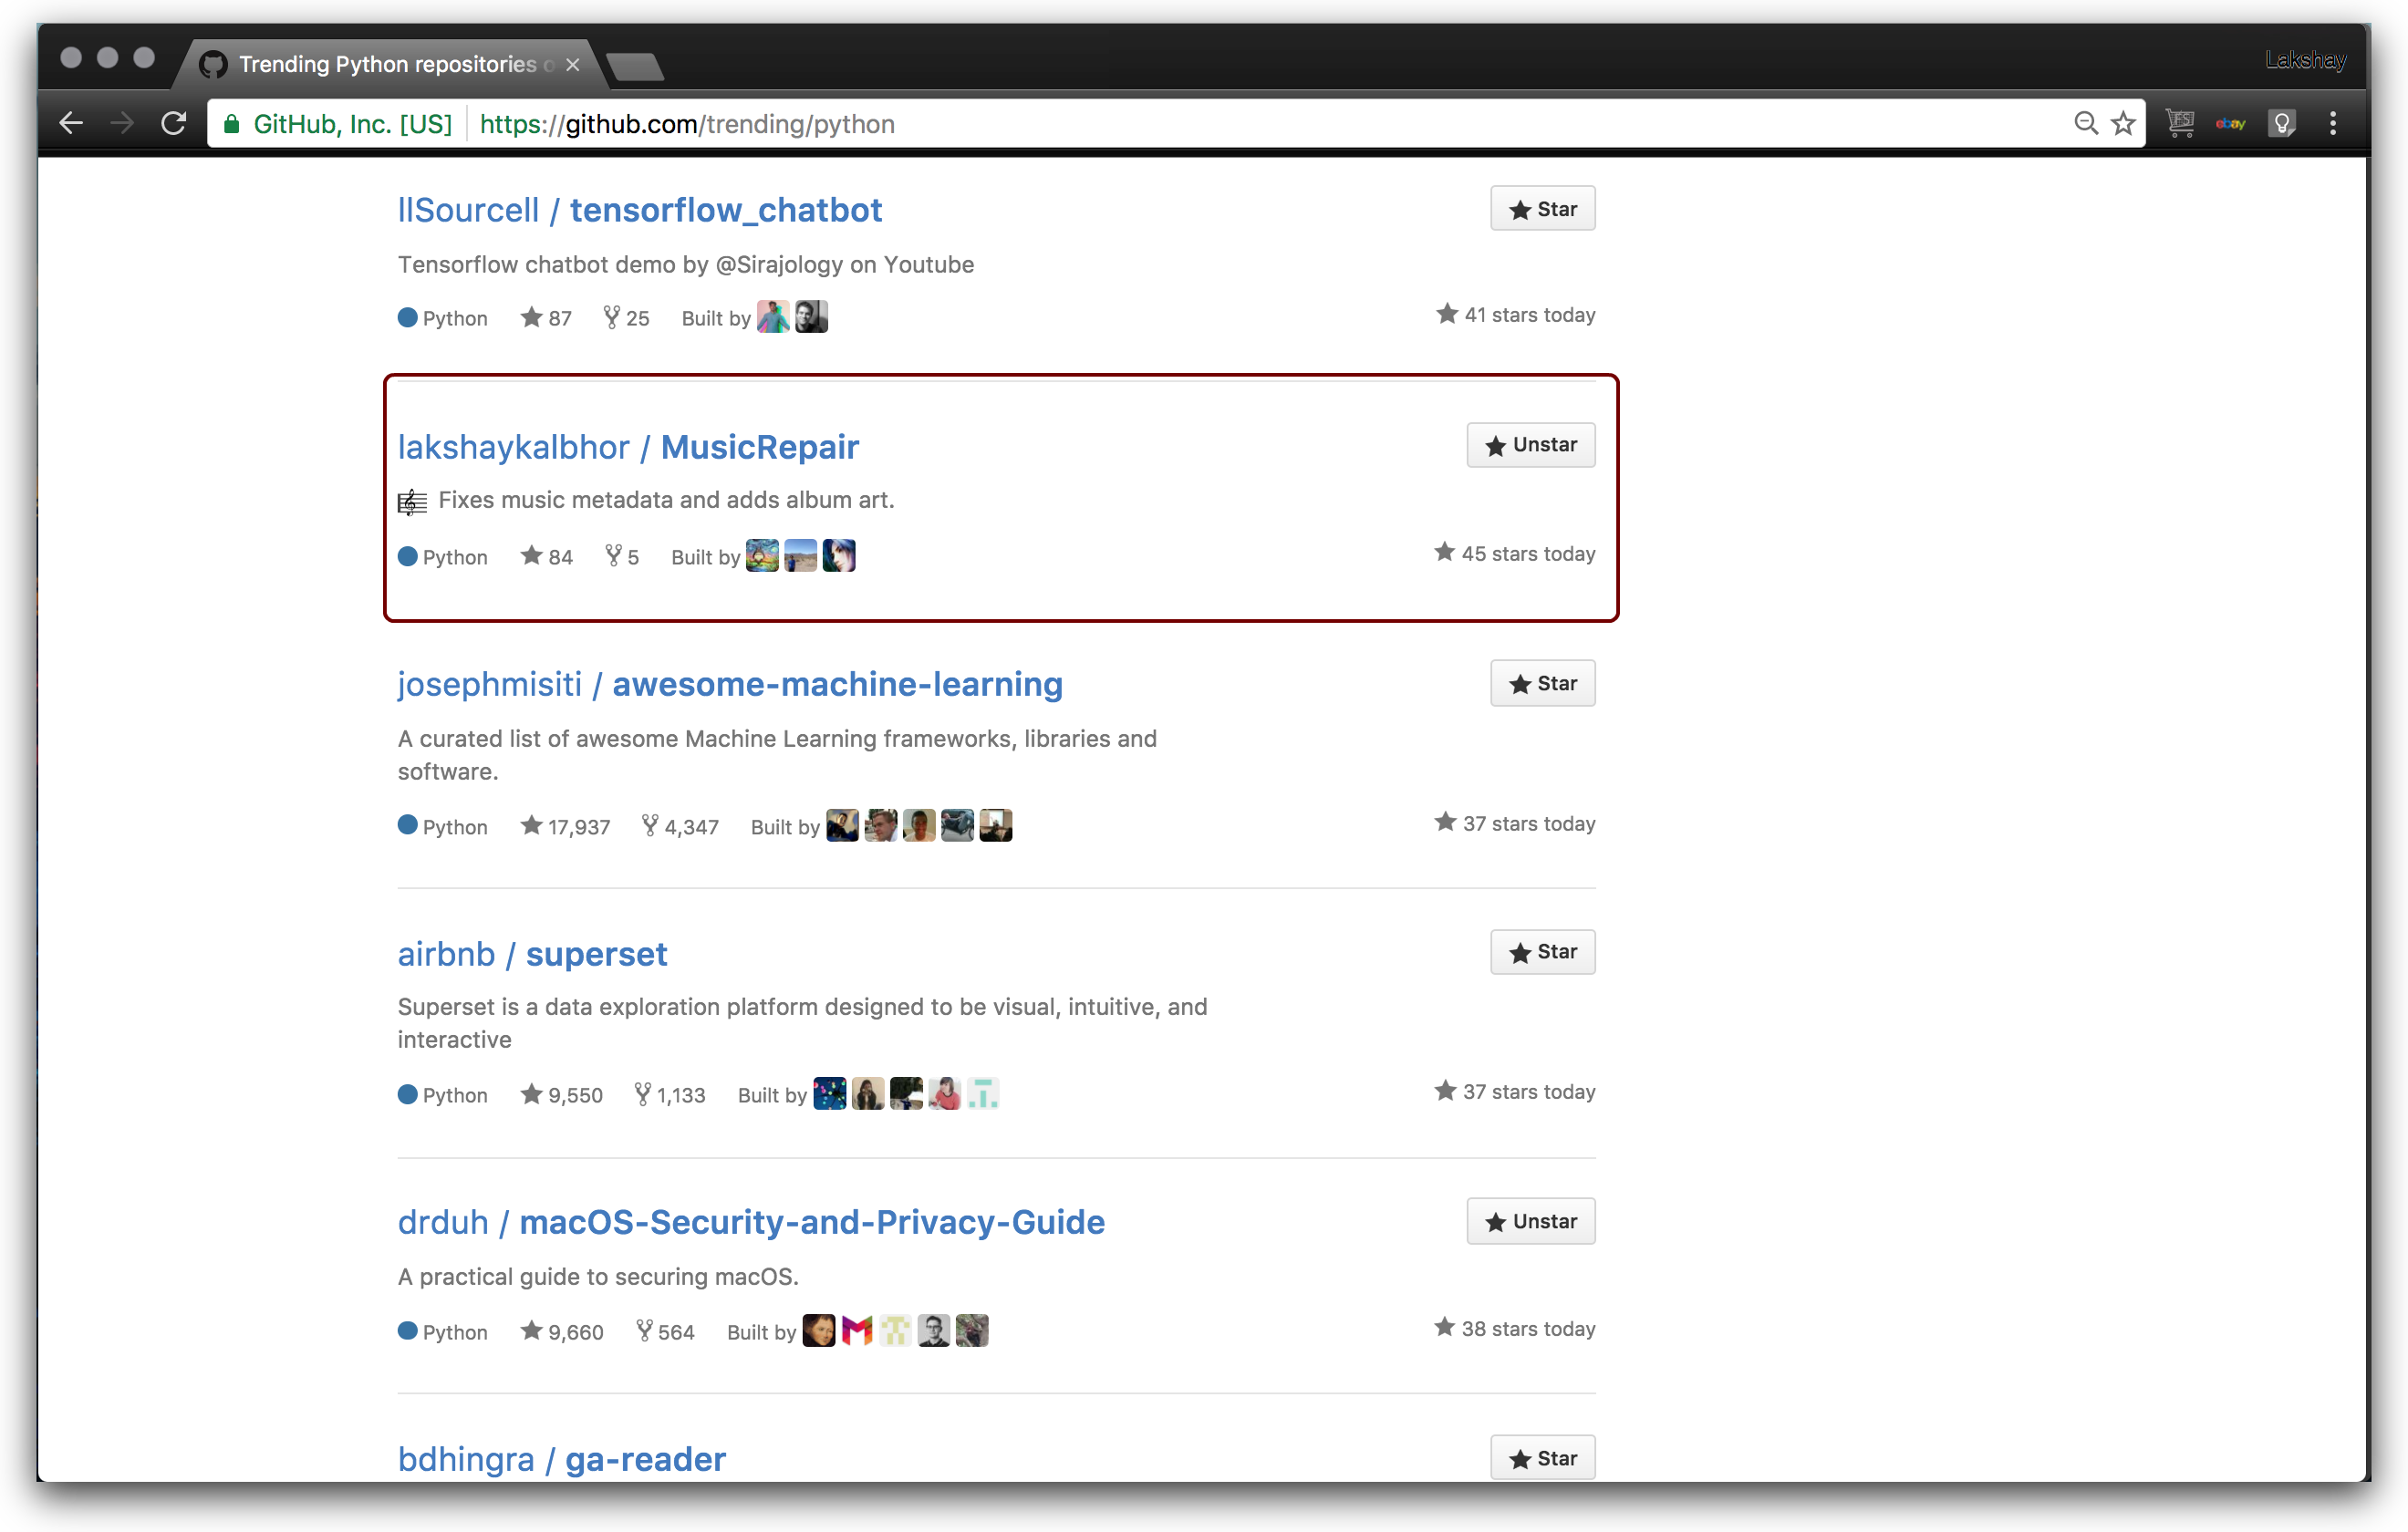Screen dimensions: 2408x1532
Task: Unstar the MusicRepair repository
Action: coord(1530,445)
